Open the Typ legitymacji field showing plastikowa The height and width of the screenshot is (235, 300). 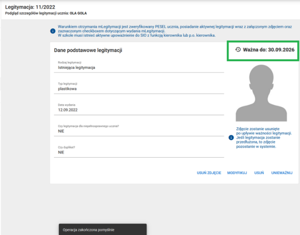(140, 89)
